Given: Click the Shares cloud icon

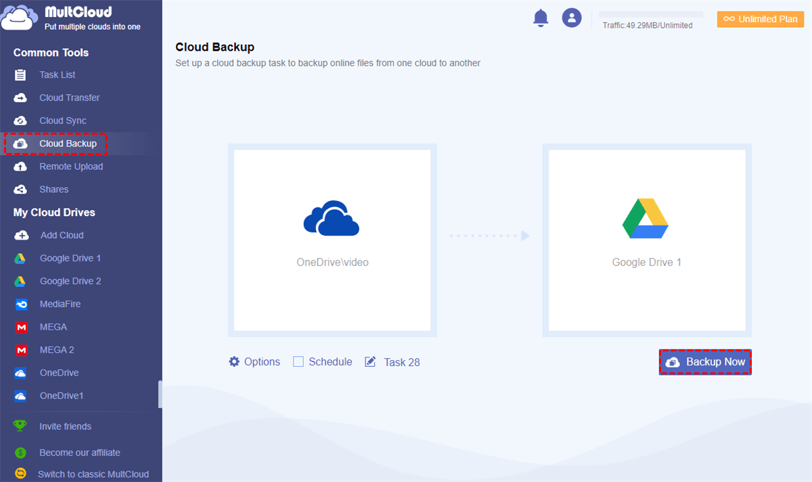Looking at the screenshot, I should pyautogui.click(x=20, y=190).
